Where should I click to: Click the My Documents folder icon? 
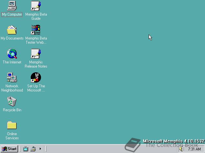[12, 30]
